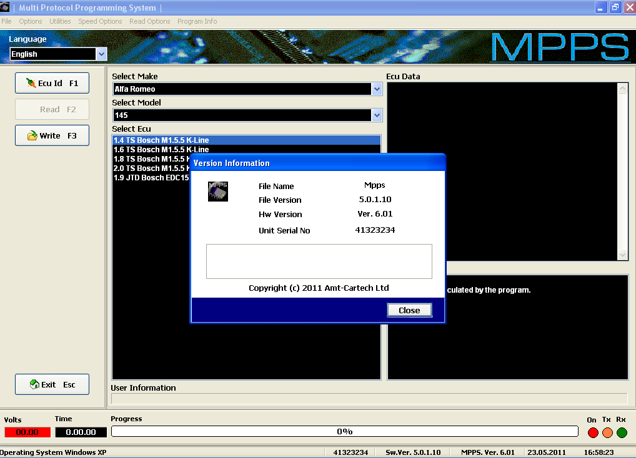
Task: Click the orange Tx status indicator
Action: click(607, 432)
